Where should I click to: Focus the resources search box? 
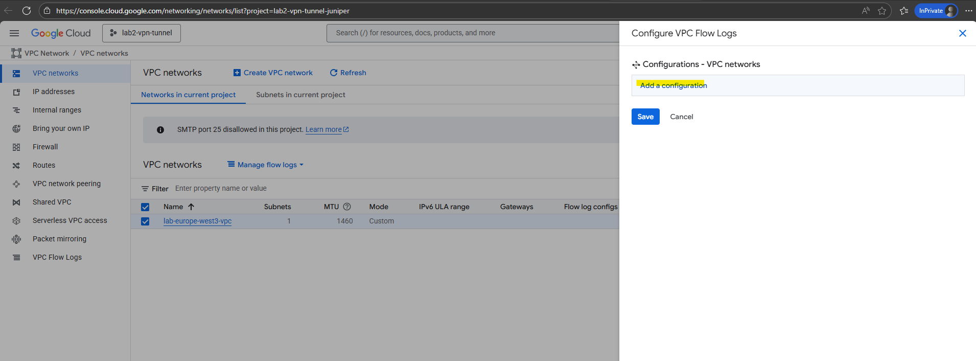point(473,33)
